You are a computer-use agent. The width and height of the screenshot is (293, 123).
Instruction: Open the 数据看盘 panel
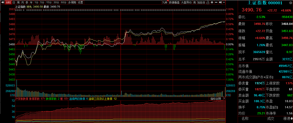click(x=174, y=2)
